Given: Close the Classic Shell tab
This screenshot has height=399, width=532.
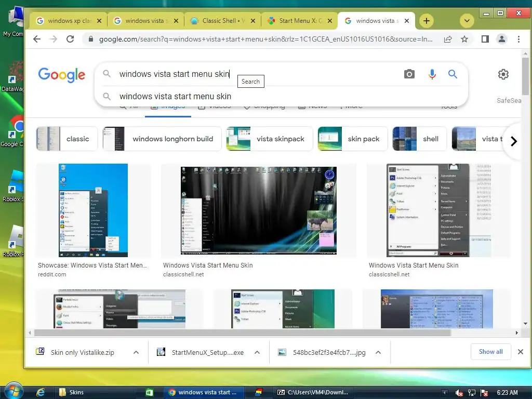Looking at the screenshot, I should pos(253,21).
